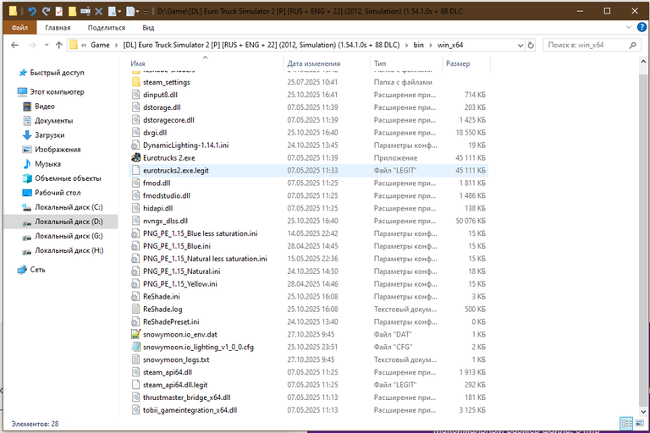The height and width of the screenshot is (433, 650).
Task: Expand the ribbon with the chevron
Action: click(629, 27)
